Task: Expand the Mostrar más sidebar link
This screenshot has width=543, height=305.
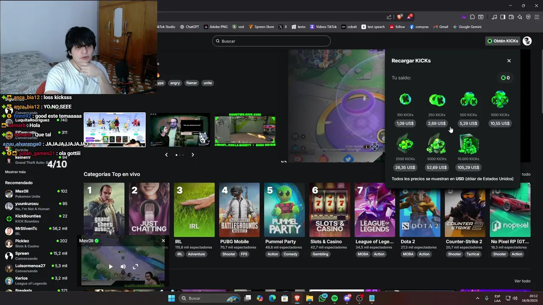Action: 15,172
